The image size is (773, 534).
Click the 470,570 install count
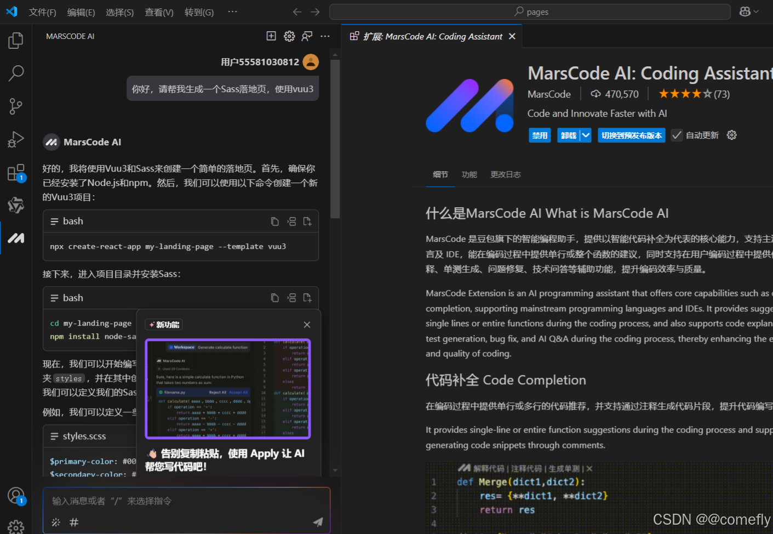615,94
